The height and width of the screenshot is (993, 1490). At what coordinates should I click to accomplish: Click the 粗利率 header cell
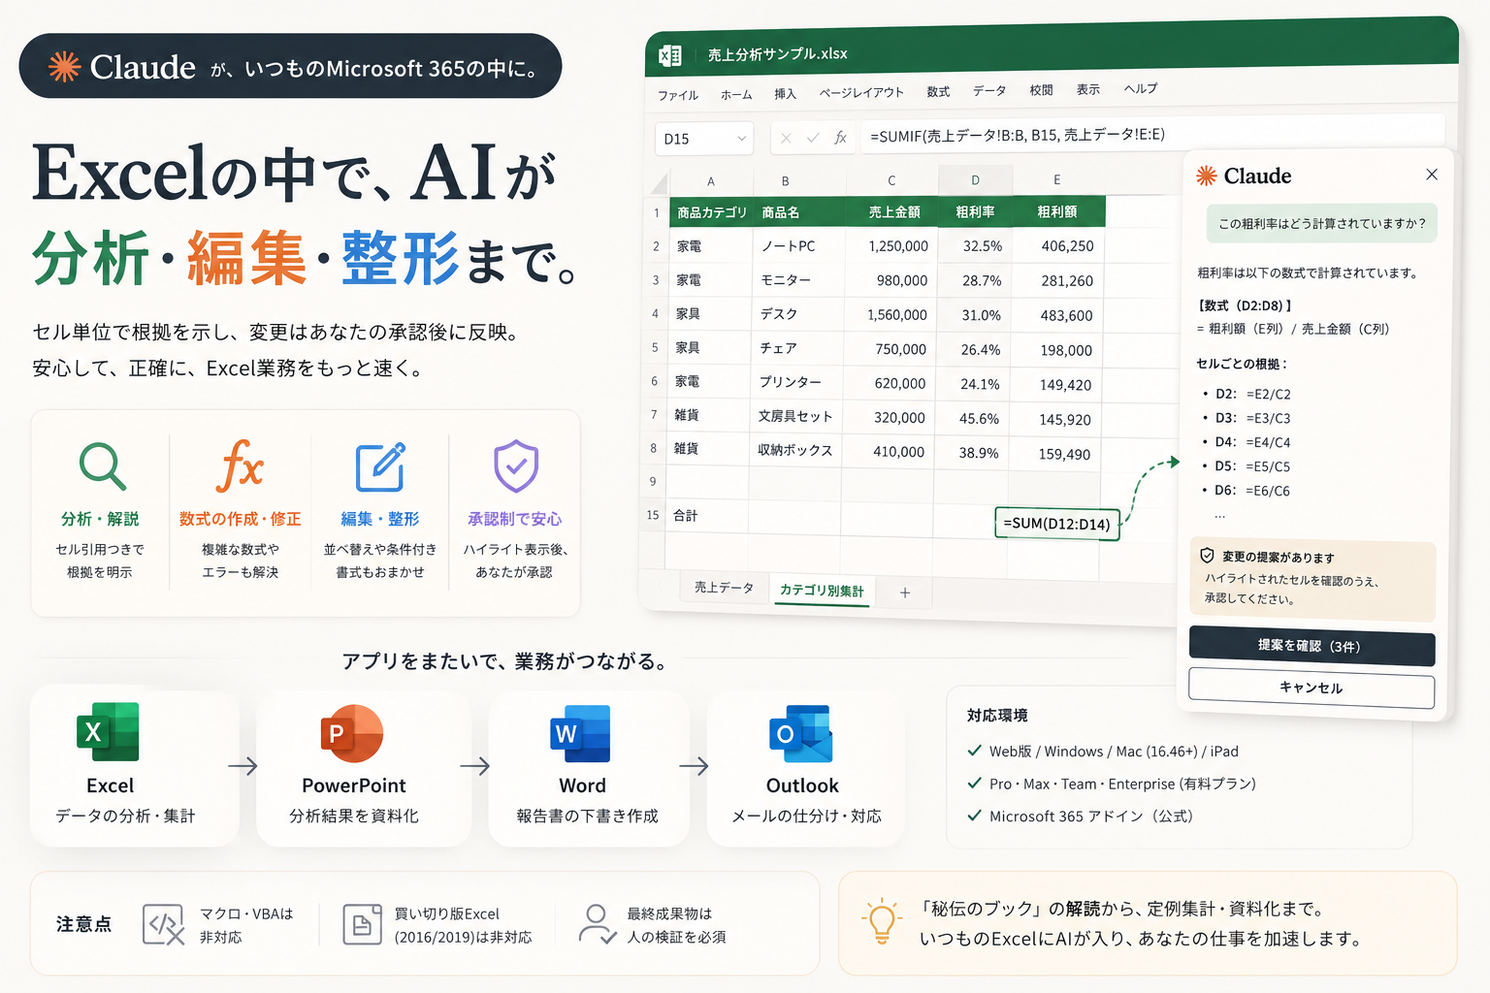[x=974, y=211]
